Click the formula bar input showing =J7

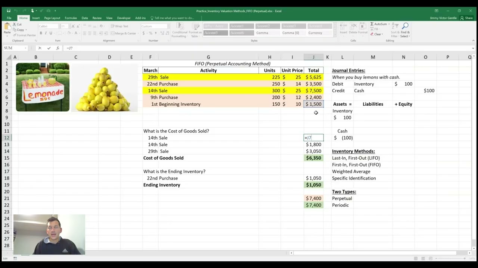(267, 48)
